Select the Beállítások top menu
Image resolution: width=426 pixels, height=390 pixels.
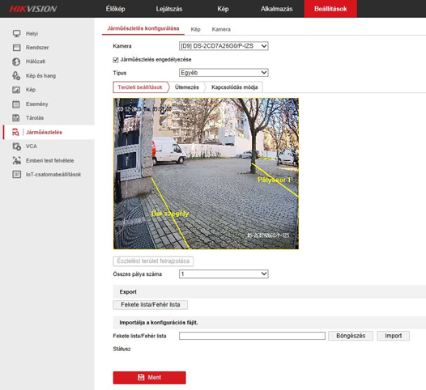[x=330, y=9]
